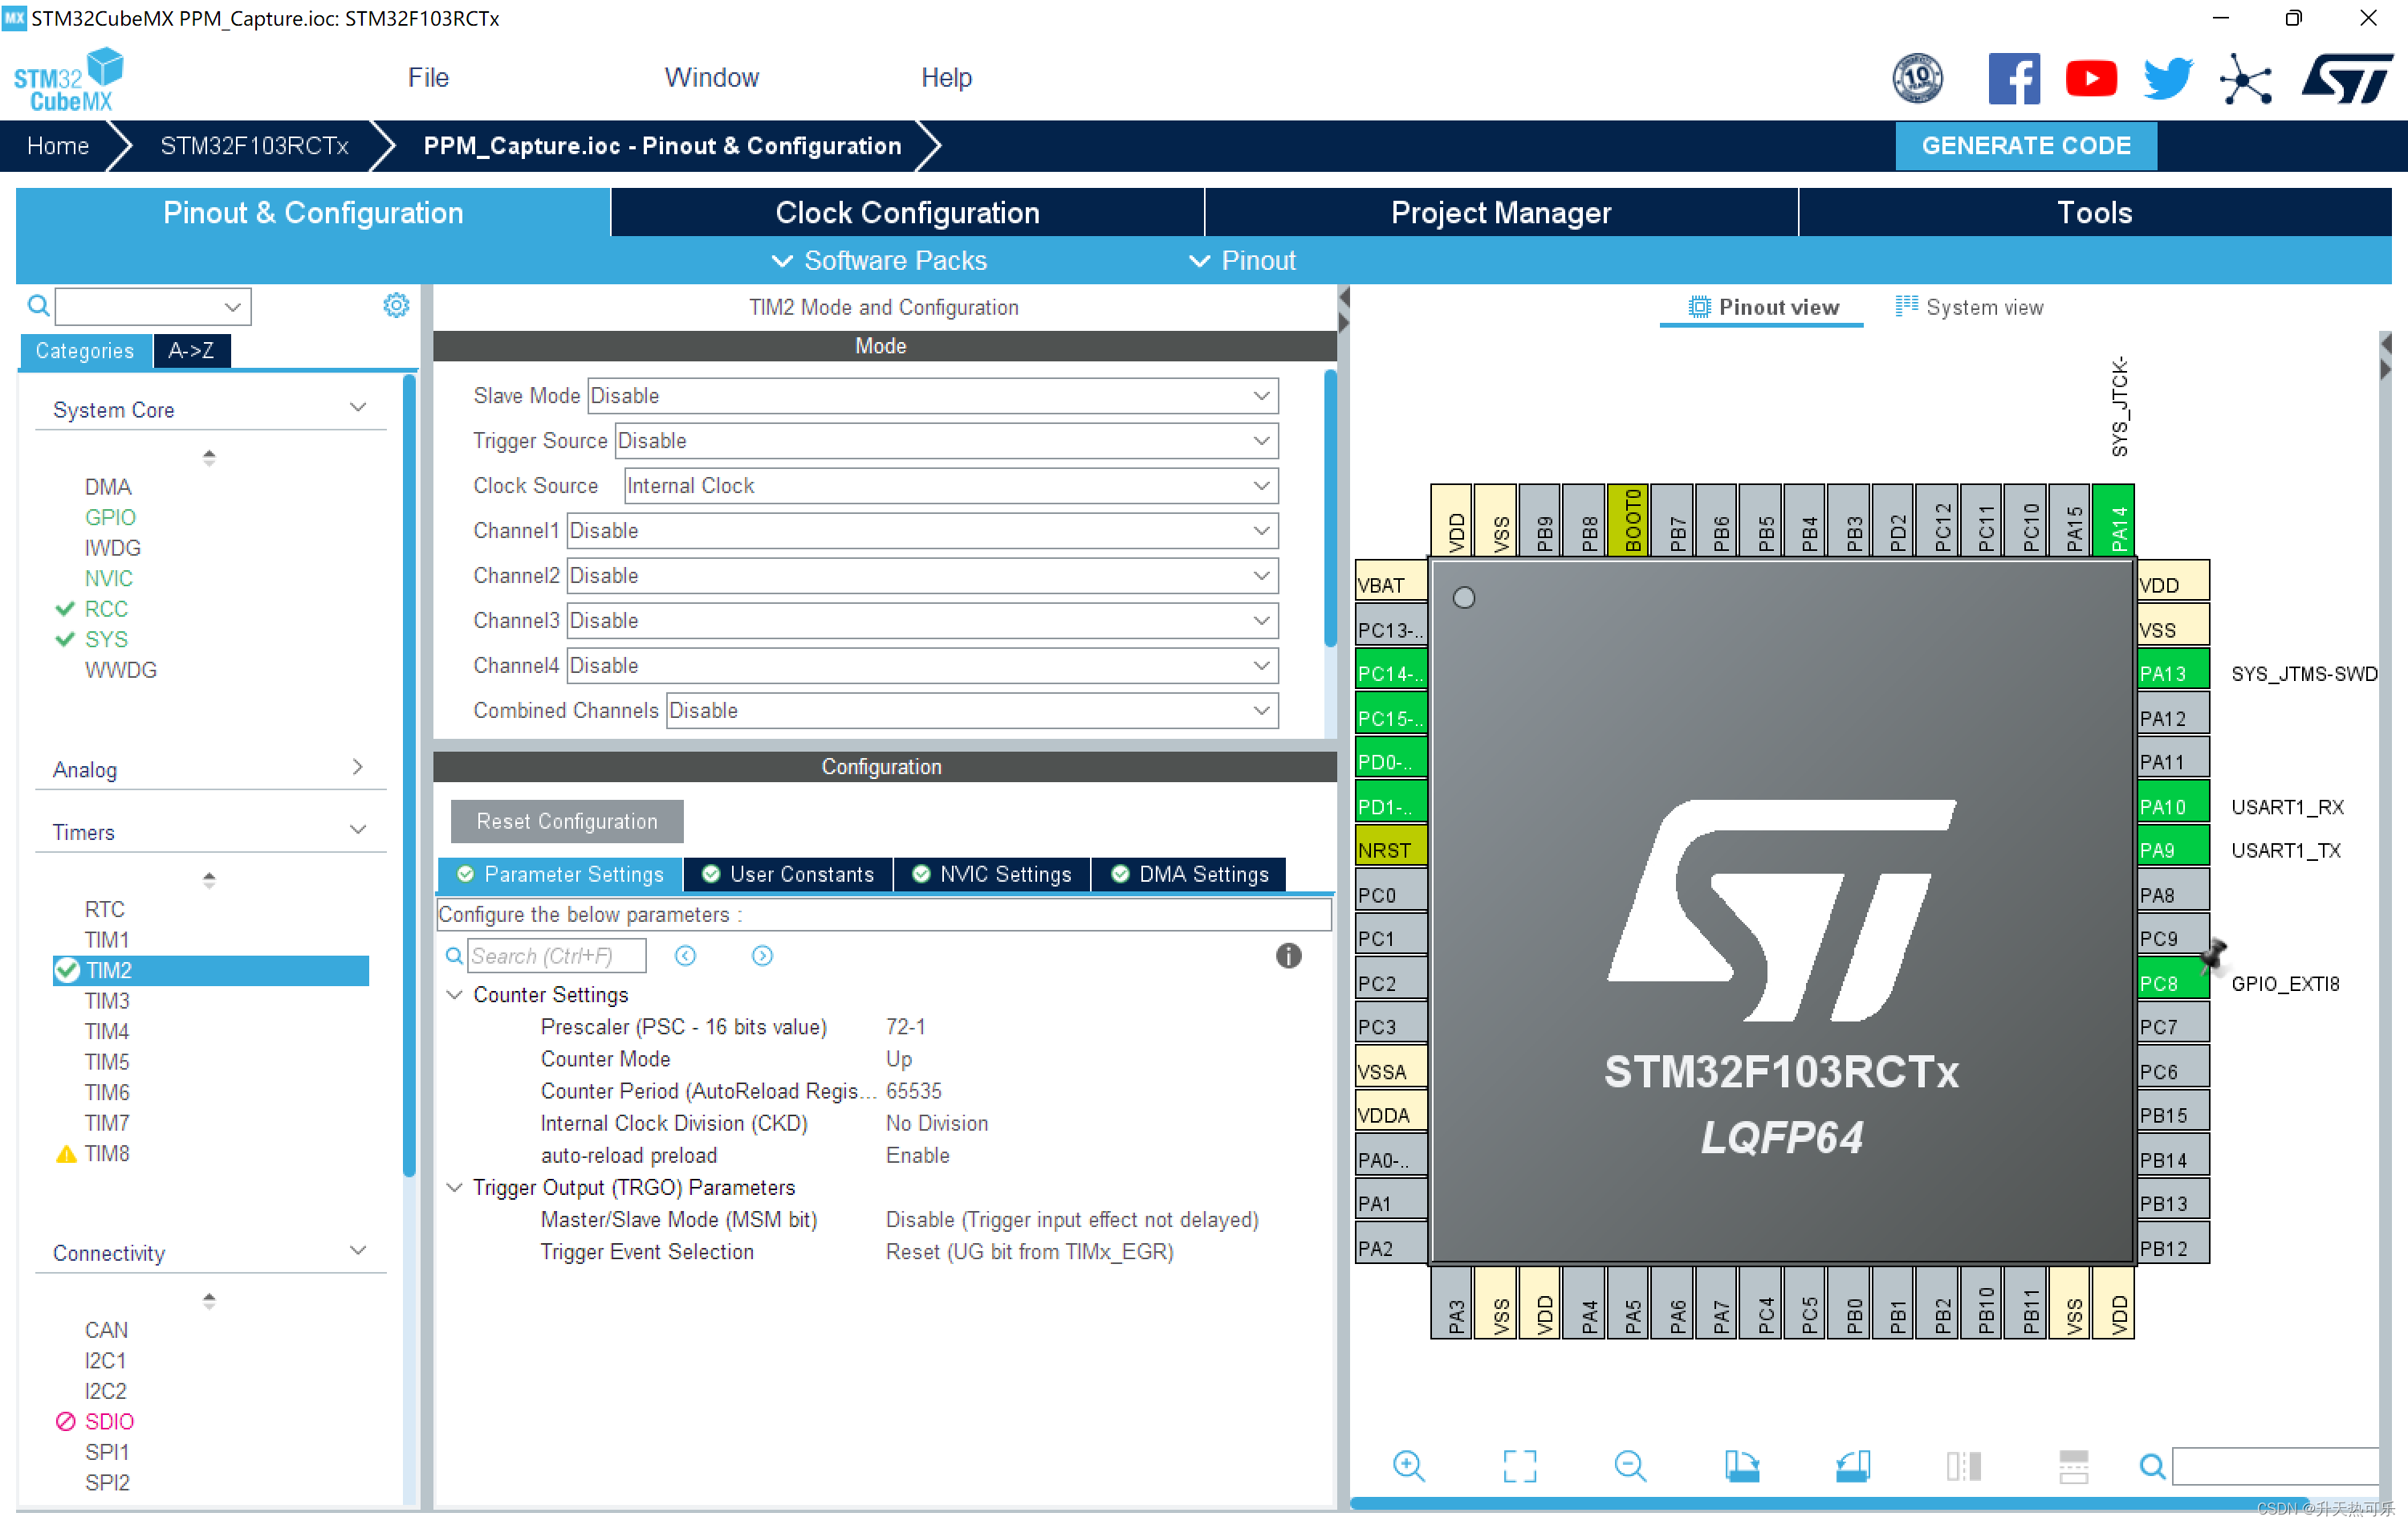The image size is (2408, 1525).
Task: Open the Channel1 mode dropdown
Action: pos(921,530)
